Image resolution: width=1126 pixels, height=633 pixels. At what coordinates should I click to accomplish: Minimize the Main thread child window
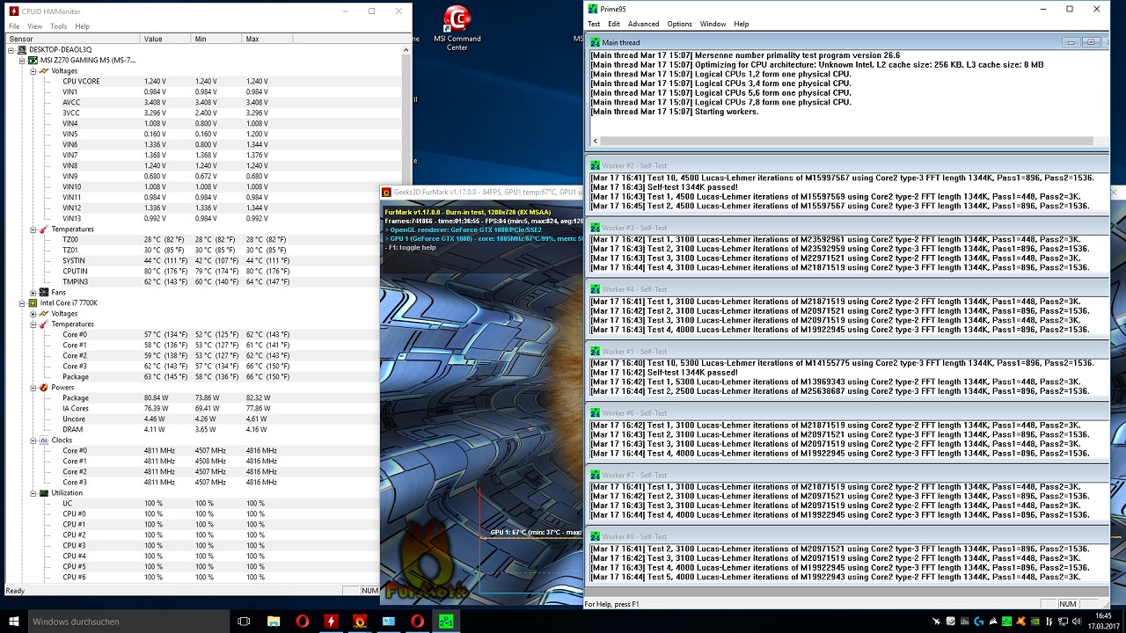1071,42
